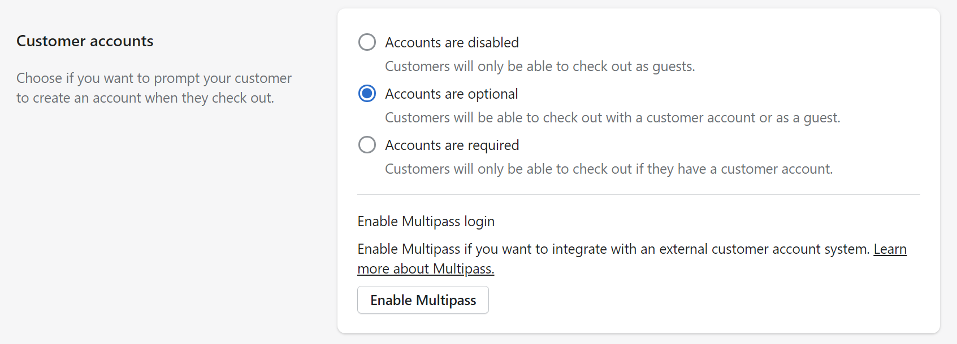Screen dimensions: 957x344
Task: Click the guests-only checkout description text
Action: point(539,67)
